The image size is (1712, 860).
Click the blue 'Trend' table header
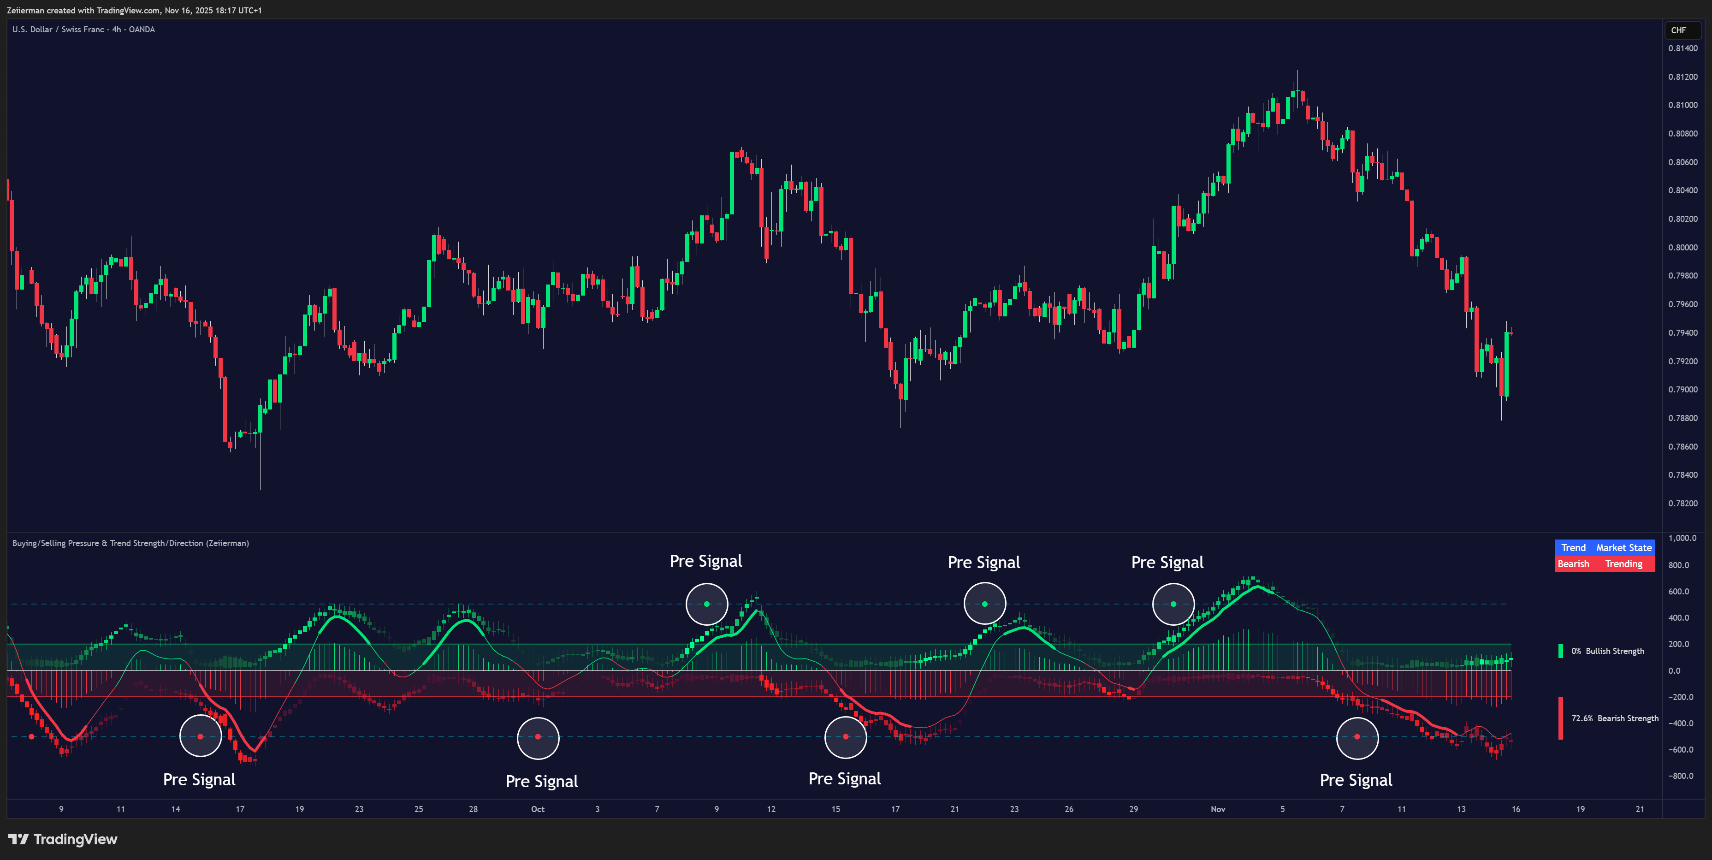pos(1573,548)
